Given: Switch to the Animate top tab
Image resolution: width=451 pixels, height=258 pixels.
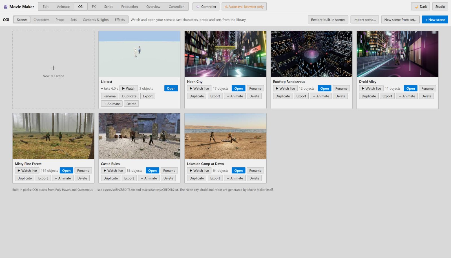Looking at the screenshot, I should click(x=63, y=6).
